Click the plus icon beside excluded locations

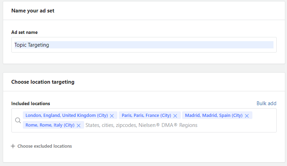pyautogui.click(x=13, y=146)
